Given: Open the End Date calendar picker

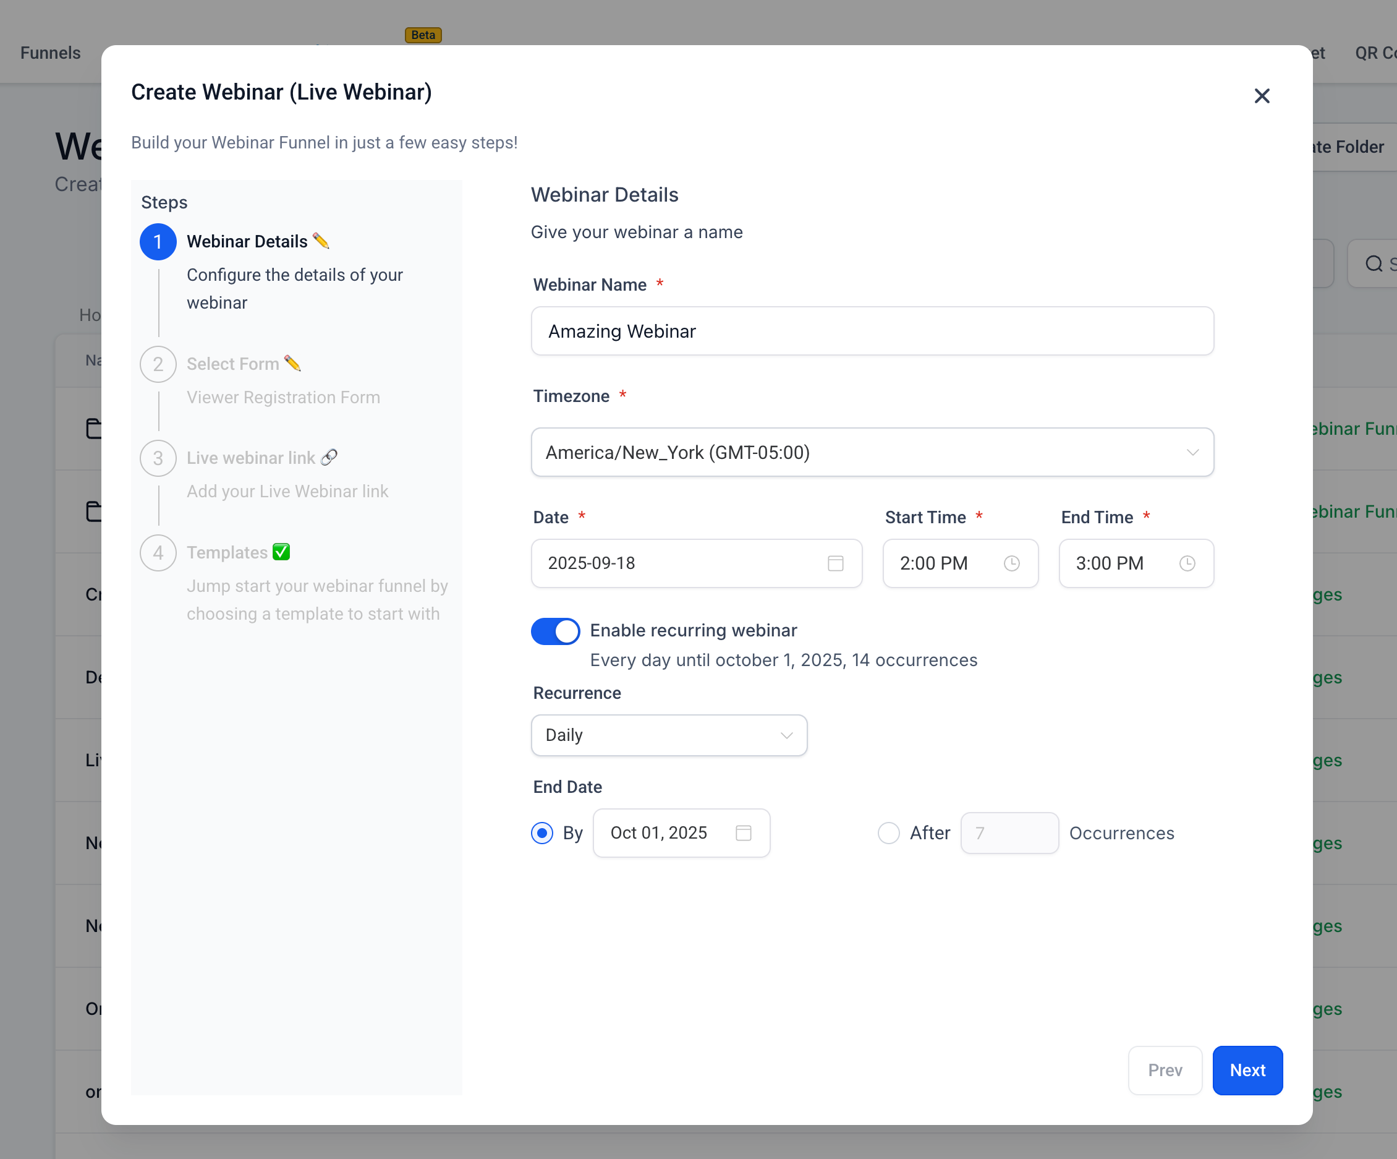Looking at the screenshot, I should (744, 833).
